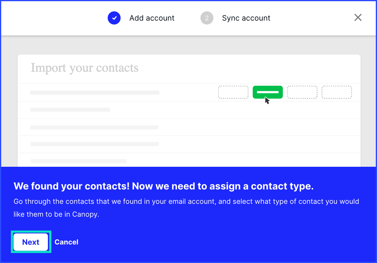Viewport: 377px width, 263px height.
Task: Click the blue checkmark step icon
Action: 114,18
